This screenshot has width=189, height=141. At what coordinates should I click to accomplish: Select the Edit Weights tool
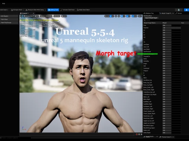tap(9, 16)
